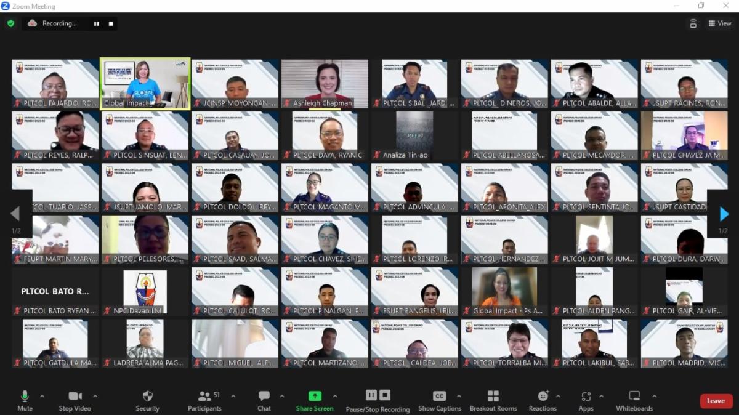
Task: Click muted mic icon on PLTCOL MARTIZANO tile
Action: click(286, 363)
